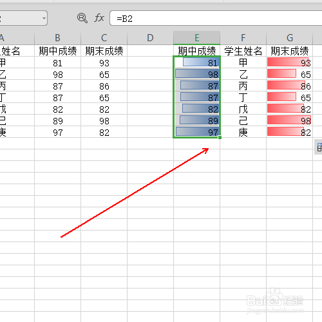Click the 甲 cell in column F
Image resolution: width=322 pixels, height=322 pixels.
pyautogui.click(x=243, y=62)
